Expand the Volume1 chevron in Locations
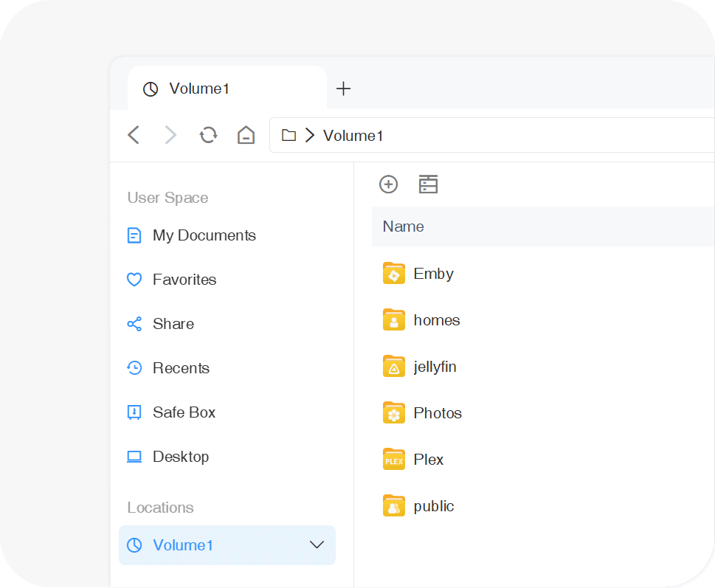Viewport: 715px width, 588px height. [317, 544]
